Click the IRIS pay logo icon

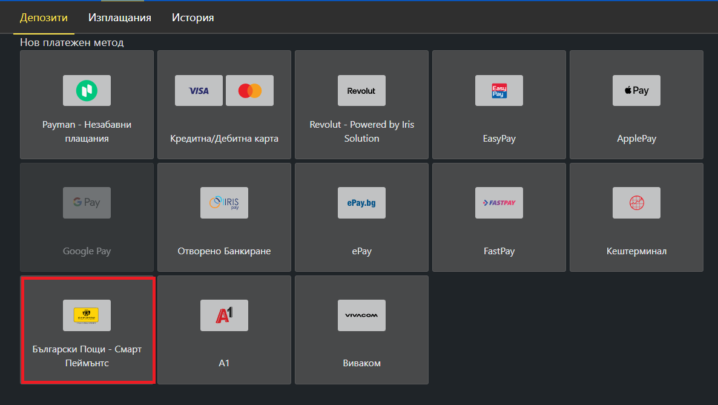tap(224, 202)
